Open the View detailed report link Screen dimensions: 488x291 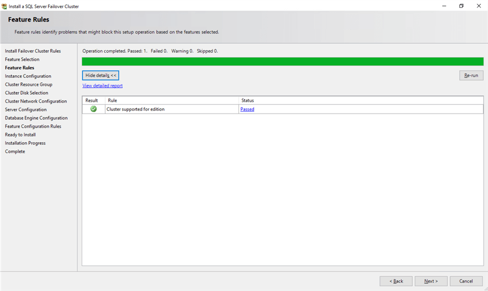tap(102, 85)
